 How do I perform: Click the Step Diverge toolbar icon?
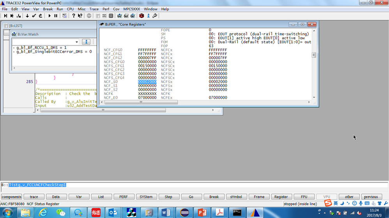click(18, 16)
